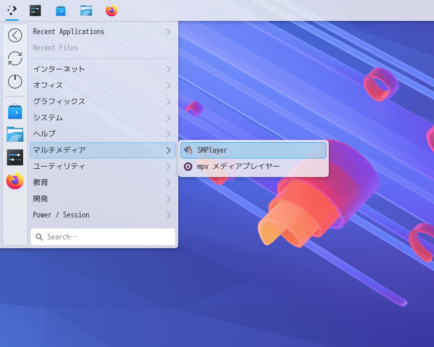
Task: Launch mpv メディアプレイヤー from the submenu
Action: click(253, 167)
